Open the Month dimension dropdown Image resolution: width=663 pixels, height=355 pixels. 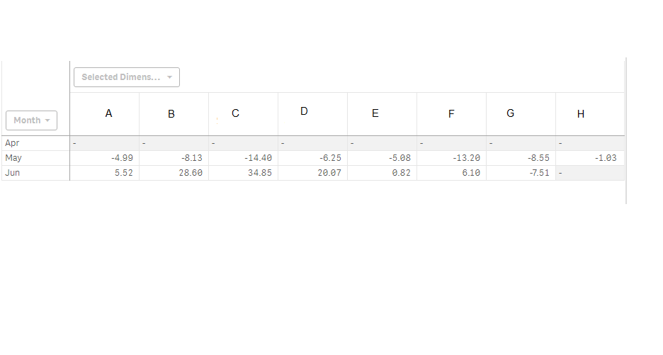click(31, 120)
